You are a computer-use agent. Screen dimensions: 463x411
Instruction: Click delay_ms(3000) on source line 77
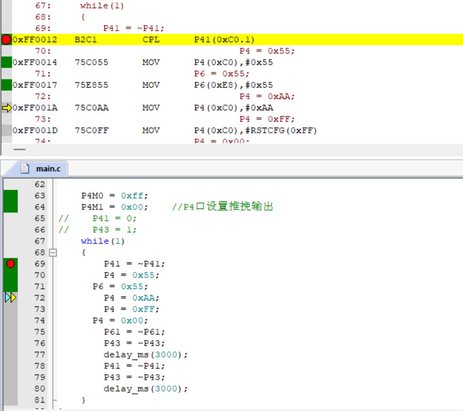point(146,355)
